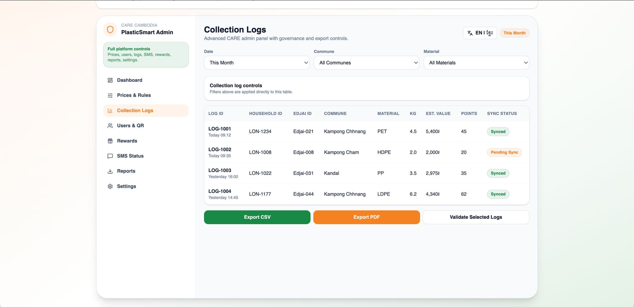
Task: Open the Reports section
Action: 146,171
